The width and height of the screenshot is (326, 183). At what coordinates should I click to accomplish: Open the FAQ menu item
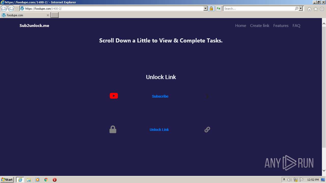click(x=296, y=25)
